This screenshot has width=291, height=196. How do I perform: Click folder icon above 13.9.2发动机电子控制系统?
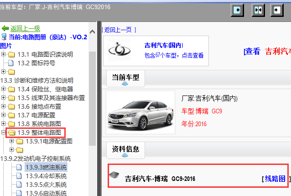[x=20, y=150]
